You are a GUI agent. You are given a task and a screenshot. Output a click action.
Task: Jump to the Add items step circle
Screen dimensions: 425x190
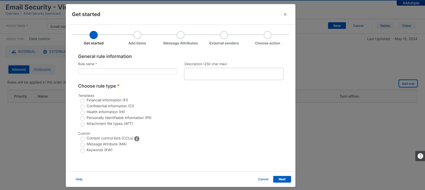coord(137,35)
